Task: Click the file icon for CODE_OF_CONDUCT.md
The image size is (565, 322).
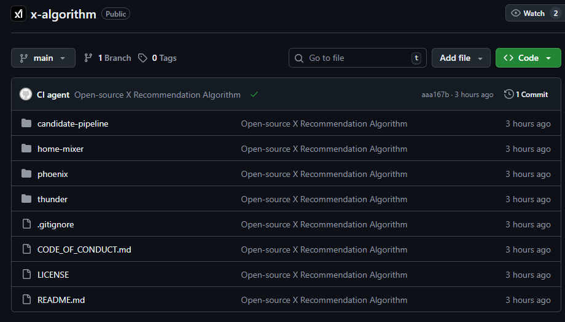Action: click(26, 249)
